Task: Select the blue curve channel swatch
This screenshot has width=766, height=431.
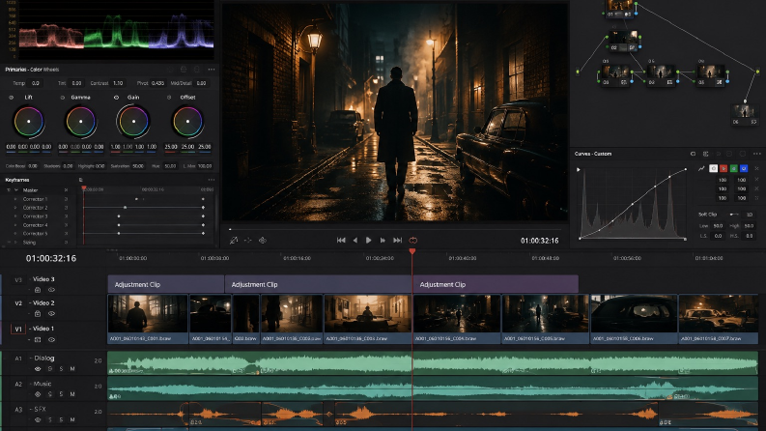Action: click(744, 168)
